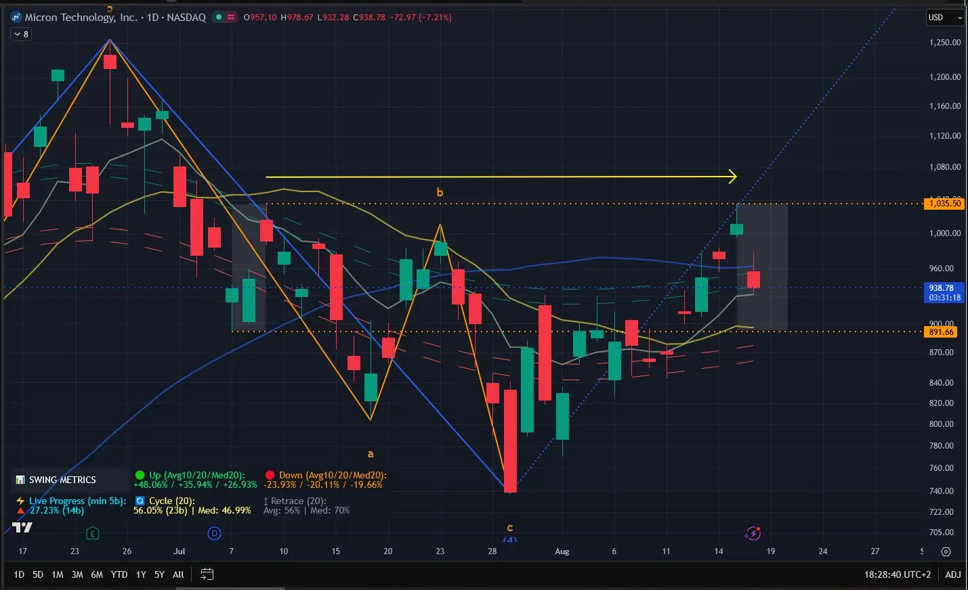Open the 18:28:40 UTC+2 timezone menu

[x=898, y=574]
